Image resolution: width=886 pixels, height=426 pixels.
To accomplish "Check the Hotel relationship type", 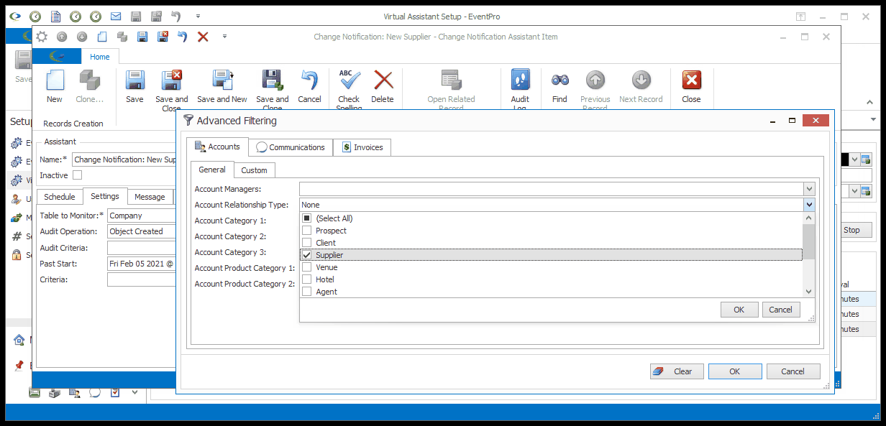I will pos(307,279).
